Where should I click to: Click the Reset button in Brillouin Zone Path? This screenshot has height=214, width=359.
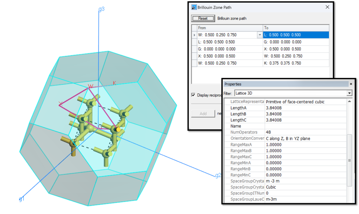[x=203, y=19]
